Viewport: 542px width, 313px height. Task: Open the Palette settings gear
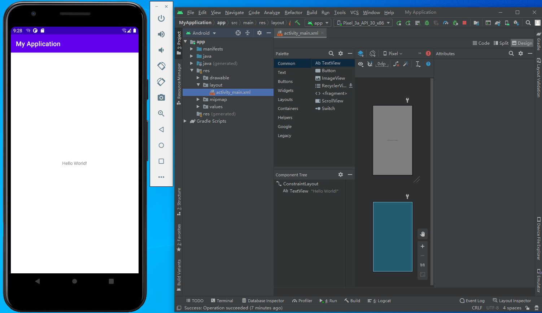tap(341, 53)
